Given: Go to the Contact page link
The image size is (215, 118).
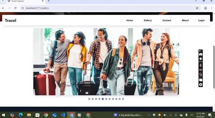Looking at the screenshot, I should tap(167, 20).
